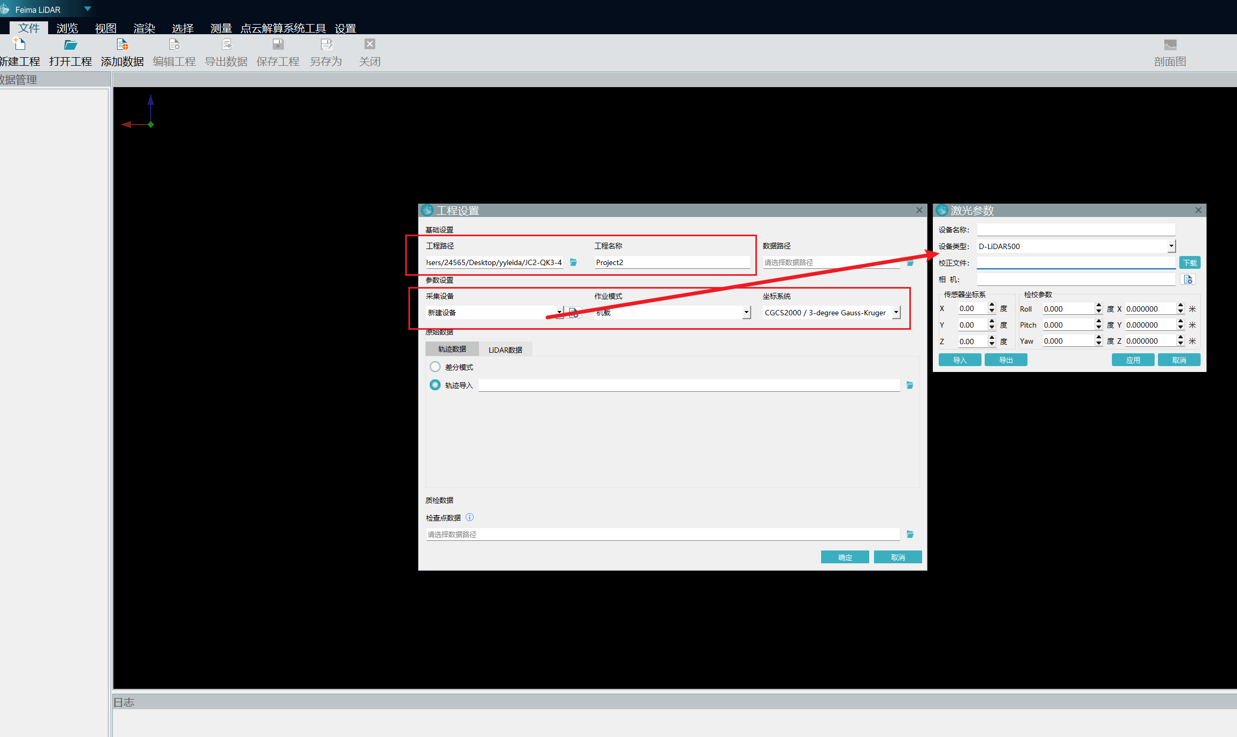Open the 点云解算系统工具 menu
The height and width of the screenshot is (737, 1237).
(x=283, y=28)
